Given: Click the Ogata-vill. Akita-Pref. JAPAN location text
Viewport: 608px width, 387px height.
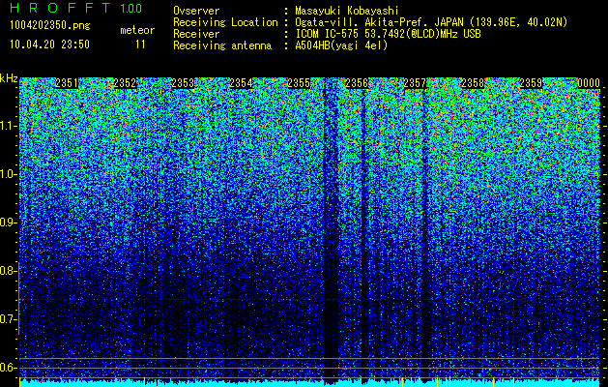Looking at the screenshot, I should [431, 22].
